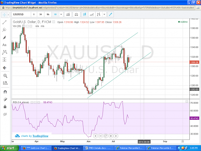
Task: Hide all drawing tools with eye icon
Action: pyautogui.click(x=5, y=114)
